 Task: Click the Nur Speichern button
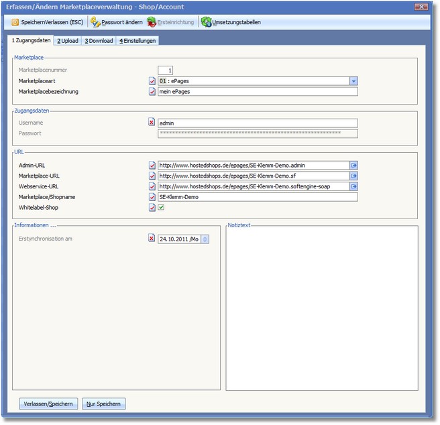[103, 404]
